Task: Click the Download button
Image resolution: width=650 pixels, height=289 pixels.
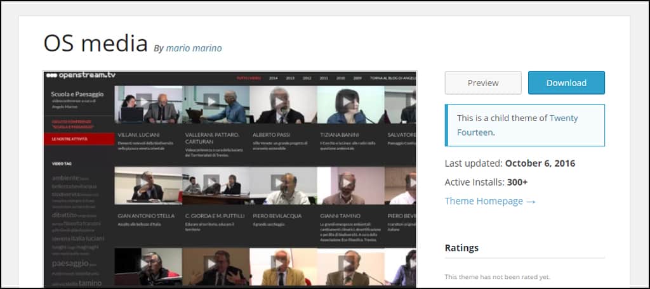Action: pos(566,82)
